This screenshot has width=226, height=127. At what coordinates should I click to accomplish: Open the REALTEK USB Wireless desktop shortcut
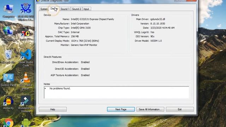(x=26, y=12)
